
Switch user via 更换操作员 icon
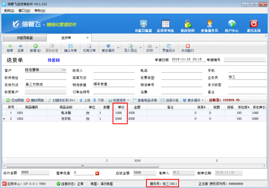pos(210,24)
